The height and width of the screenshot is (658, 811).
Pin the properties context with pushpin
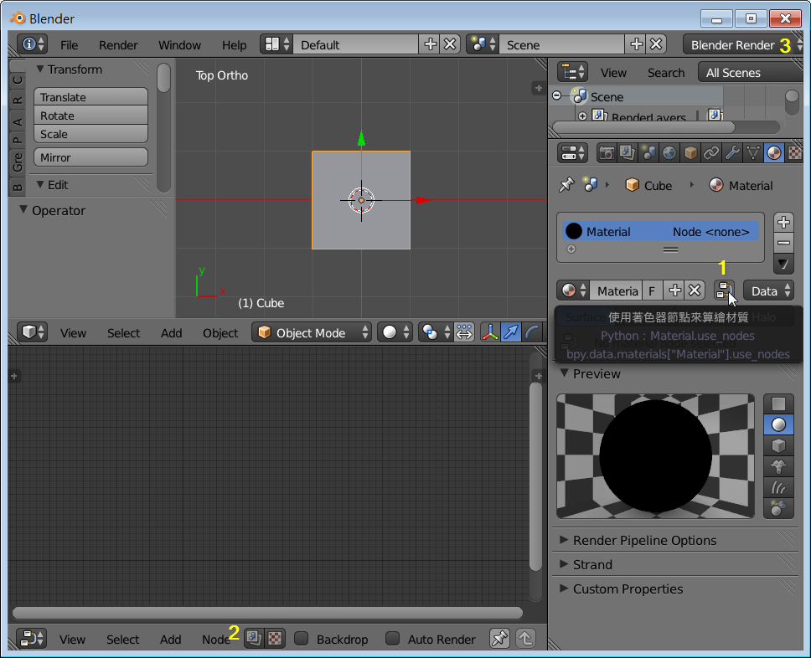pyautogui.click(x=567, y=185)
